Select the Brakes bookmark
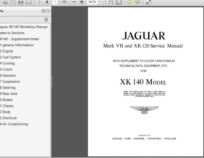 click(x=6, y=100)
